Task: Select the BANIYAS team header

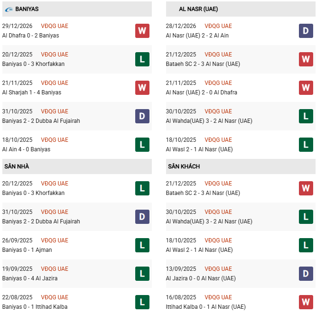Action: pyautogui.click(x=27, y=9)
